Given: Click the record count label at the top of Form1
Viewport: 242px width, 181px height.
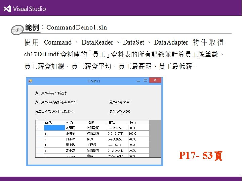Looking at the screenshot, I should point(51,93).
